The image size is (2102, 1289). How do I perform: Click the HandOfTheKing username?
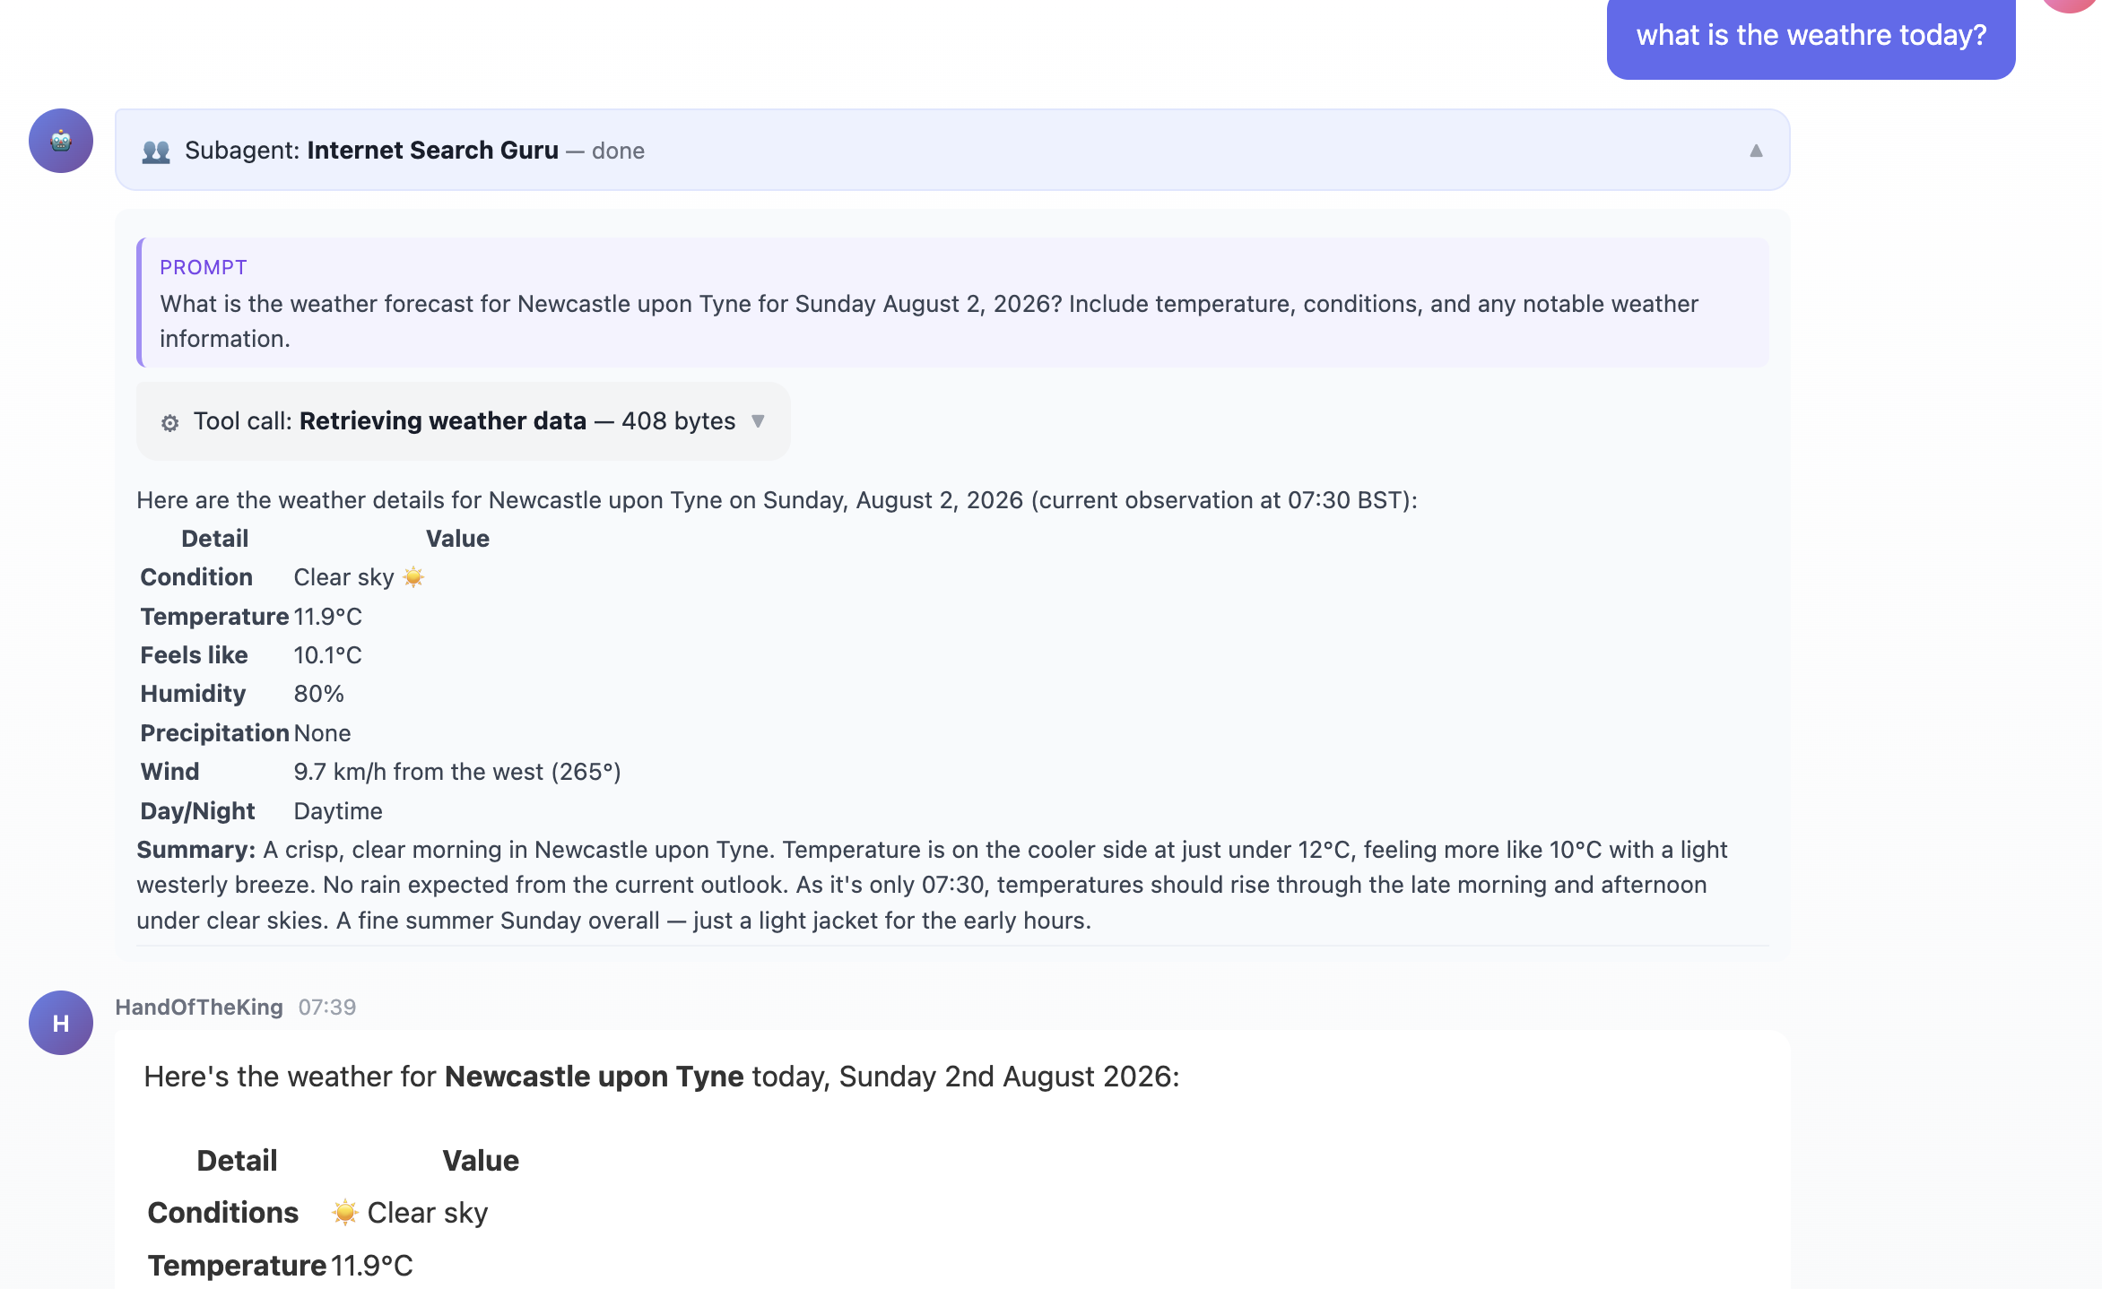tap(199, 1007)
